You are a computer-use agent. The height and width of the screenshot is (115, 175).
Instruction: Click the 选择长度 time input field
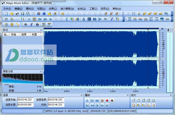[x=25, y=105]
